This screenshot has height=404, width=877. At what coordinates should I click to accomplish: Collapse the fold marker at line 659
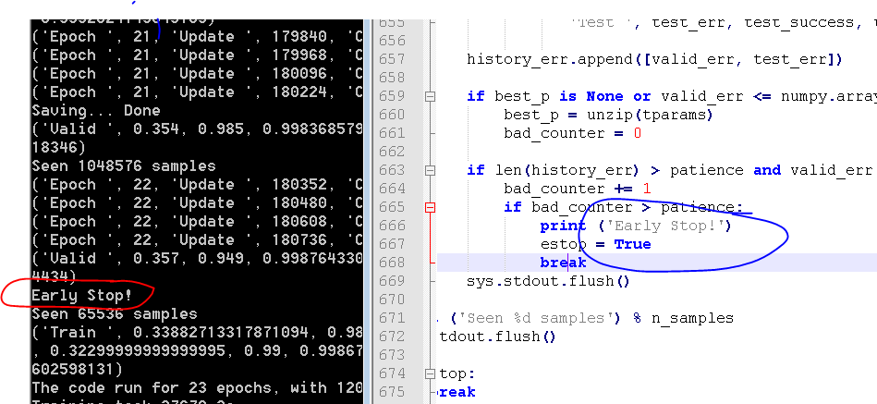[x=430, y=96]
